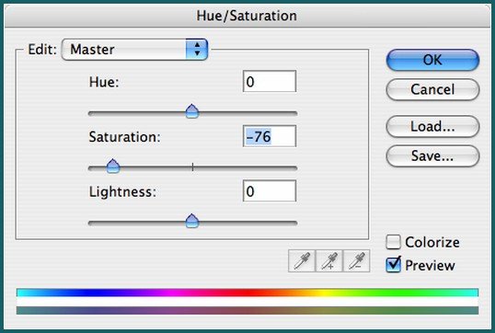Click the Hue slider handle
Viewport: 495px width, 333px height.
pos(192,111)
